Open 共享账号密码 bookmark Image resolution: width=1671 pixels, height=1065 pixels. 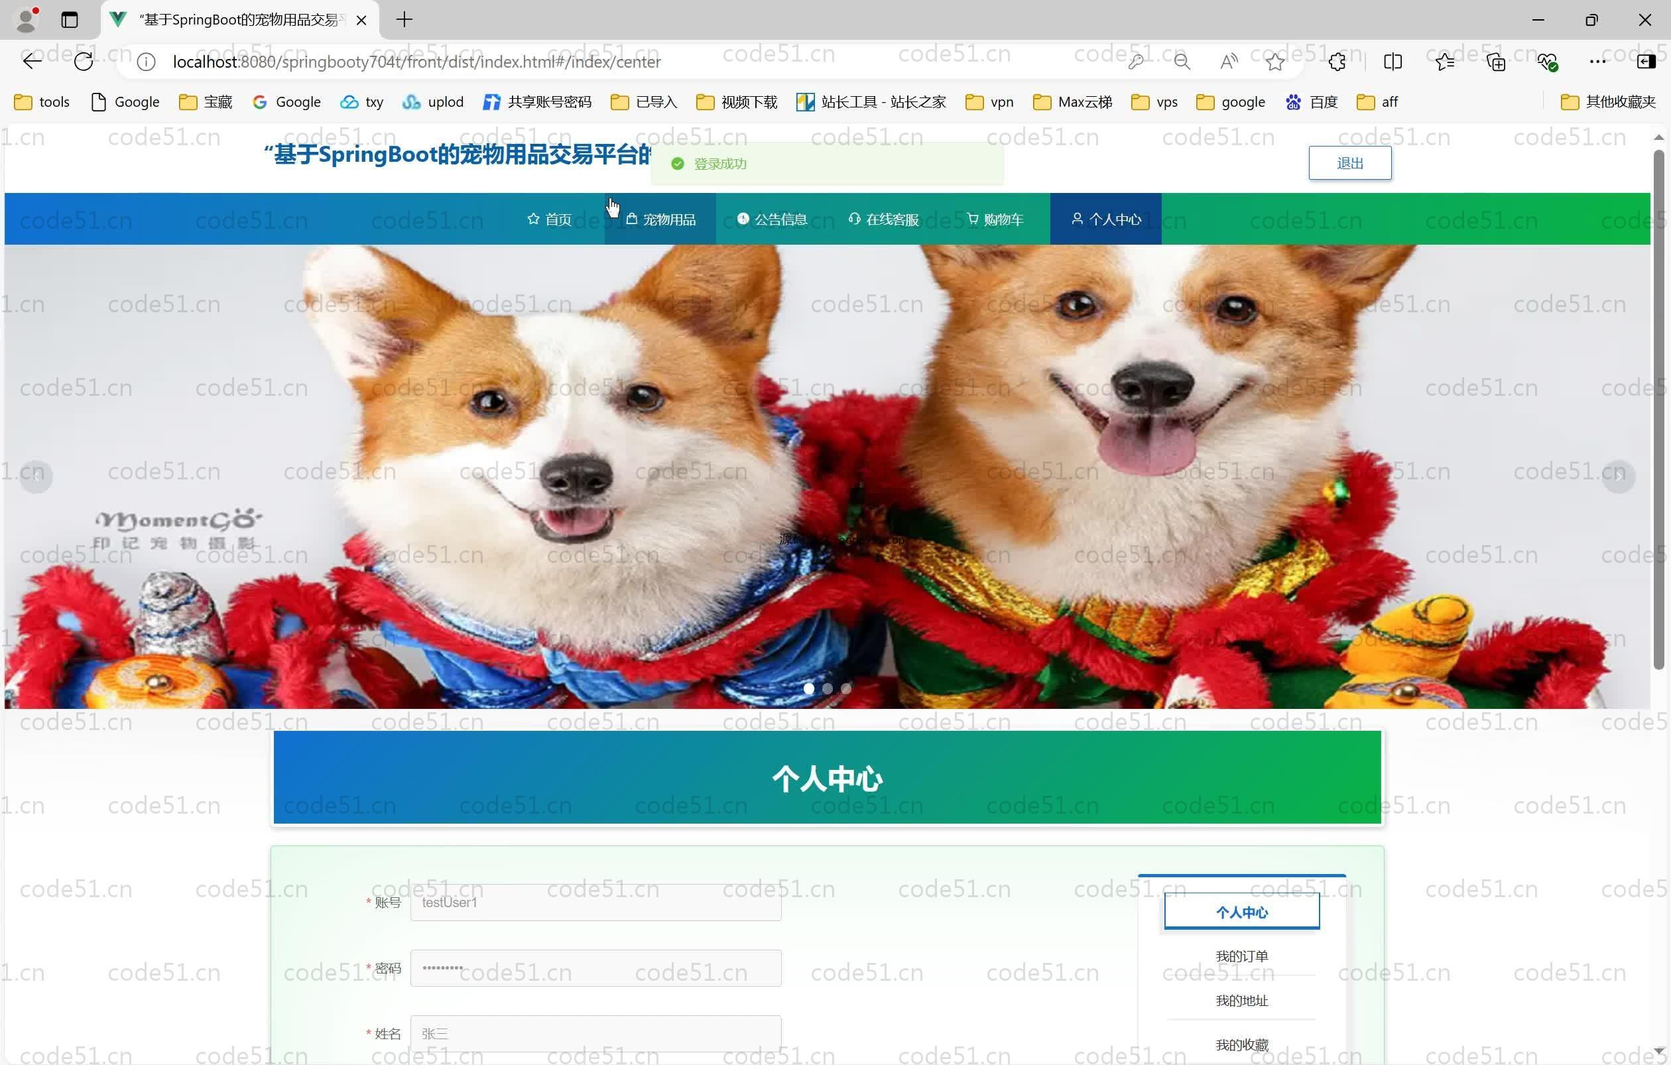click(x=537, y=102)
